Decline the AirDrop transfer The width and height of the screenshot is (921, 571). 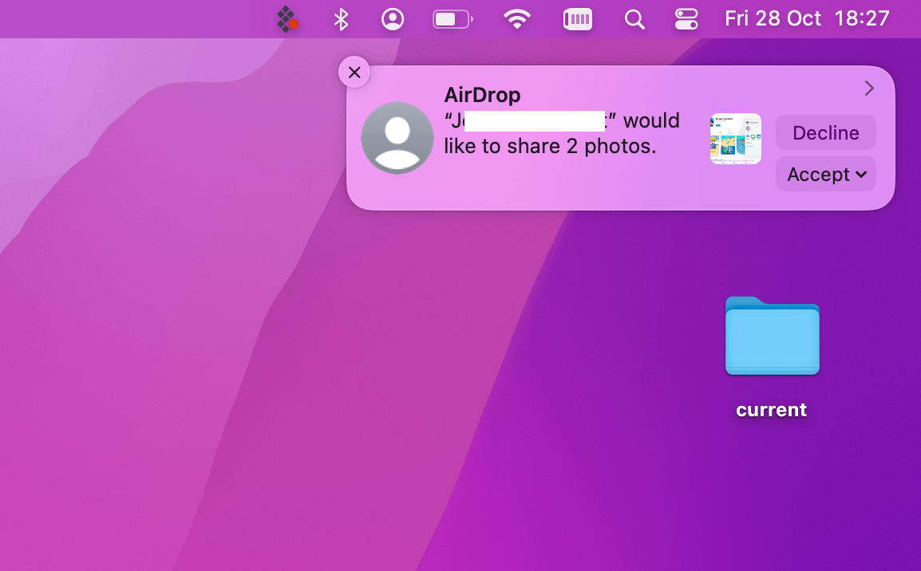(x=825, y=132)
